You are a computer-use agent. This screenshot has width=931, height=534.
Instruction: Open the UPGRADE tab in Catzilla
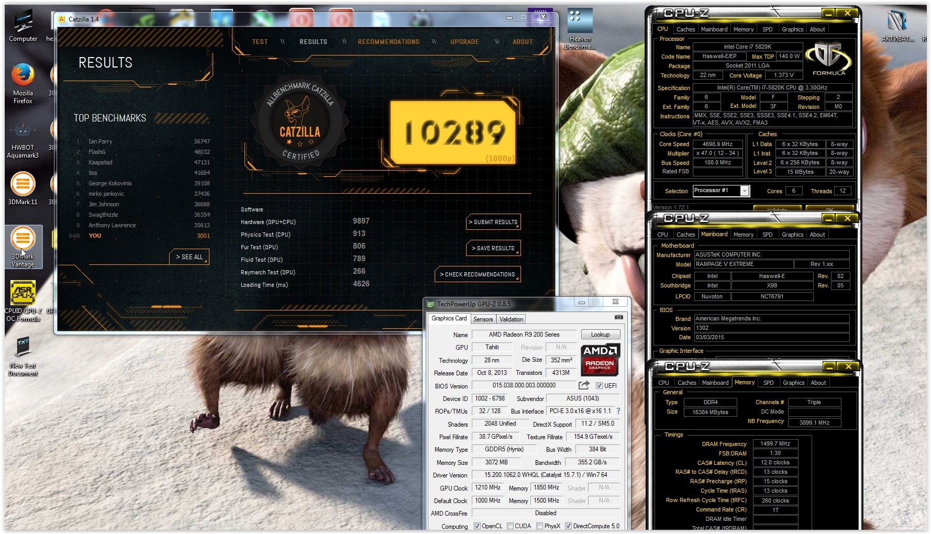[x=465, y=42]
